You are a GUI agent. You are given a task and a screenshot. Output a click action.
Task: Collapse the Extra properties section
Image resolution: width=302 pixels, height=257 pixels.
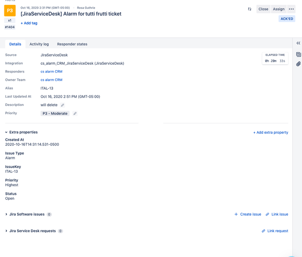[6, 132]
